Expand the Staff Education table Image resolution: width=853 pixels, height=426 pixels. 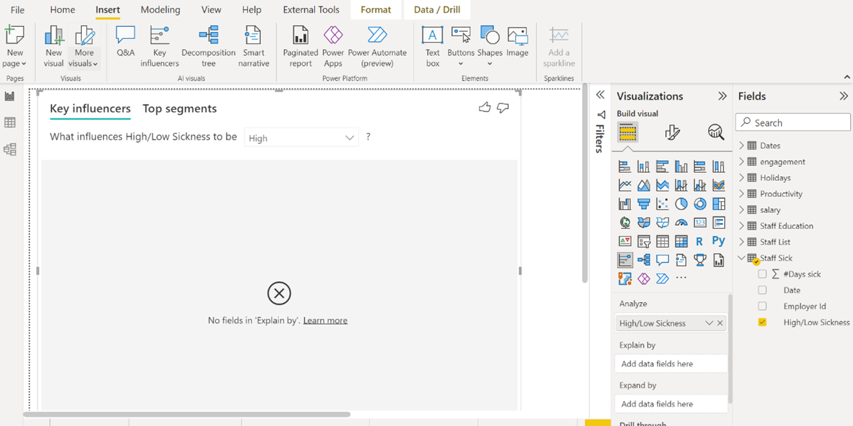pos(742,226)
